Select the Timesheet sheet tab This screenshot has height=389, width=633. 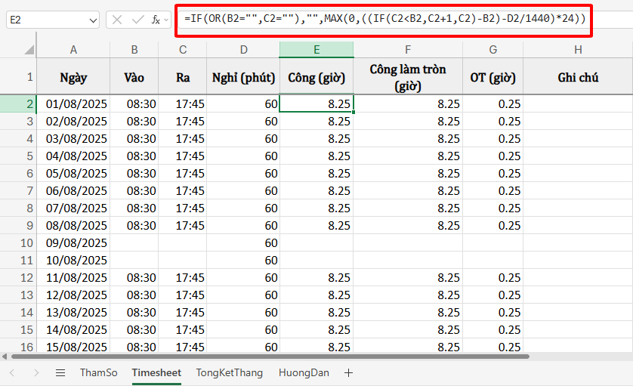pos(156,372)
